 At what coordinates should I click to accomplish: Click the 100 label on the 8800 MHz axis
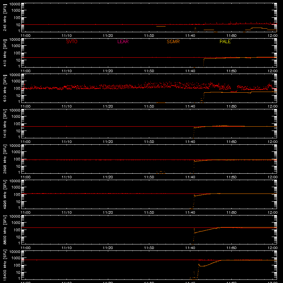[x=17, y=230]
